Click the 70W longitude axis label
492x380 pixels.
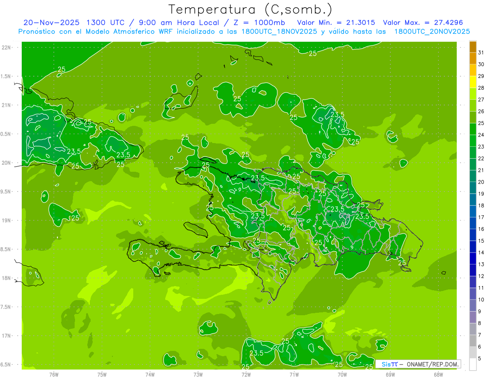pos(342,374)
